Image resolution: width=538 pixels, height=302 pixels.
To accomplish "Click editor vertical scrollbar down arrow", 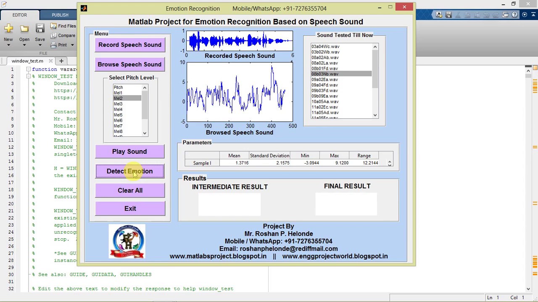I will pos(528,289).
